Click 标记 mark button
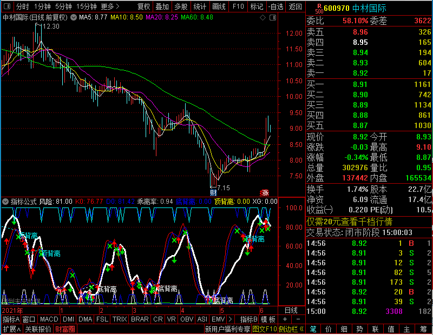This screenshot has height=335, width=433. coord(257,6)
